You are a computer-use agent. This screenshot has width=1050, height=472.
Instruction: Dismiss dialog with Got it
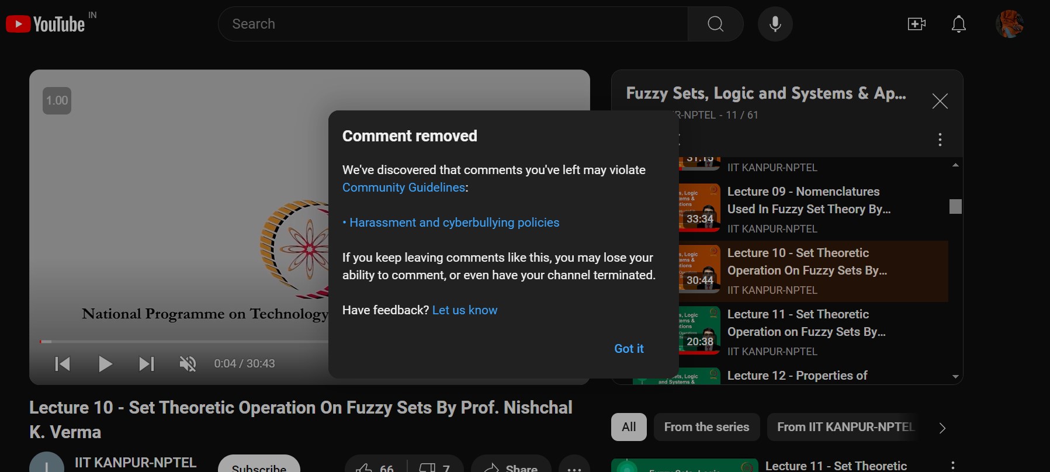[x=629, y=349]
